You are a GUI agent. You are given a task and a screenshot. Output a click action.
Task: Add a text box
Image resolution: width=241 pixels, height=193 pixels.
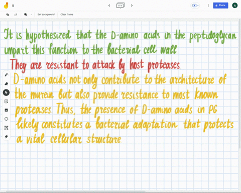(x=6, y=128)
